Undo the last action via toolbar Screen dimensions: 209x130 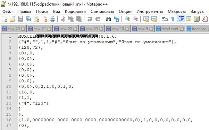click(x=90, y=19)
